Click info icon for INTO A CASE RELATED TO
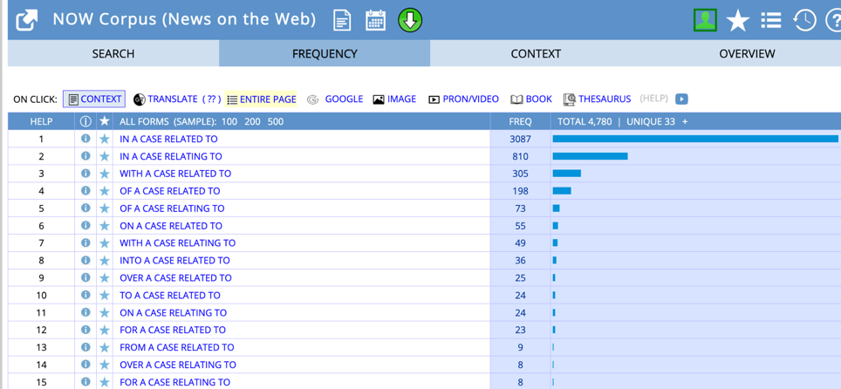Screen dimensions: 841x389 (x=85, y=260)
